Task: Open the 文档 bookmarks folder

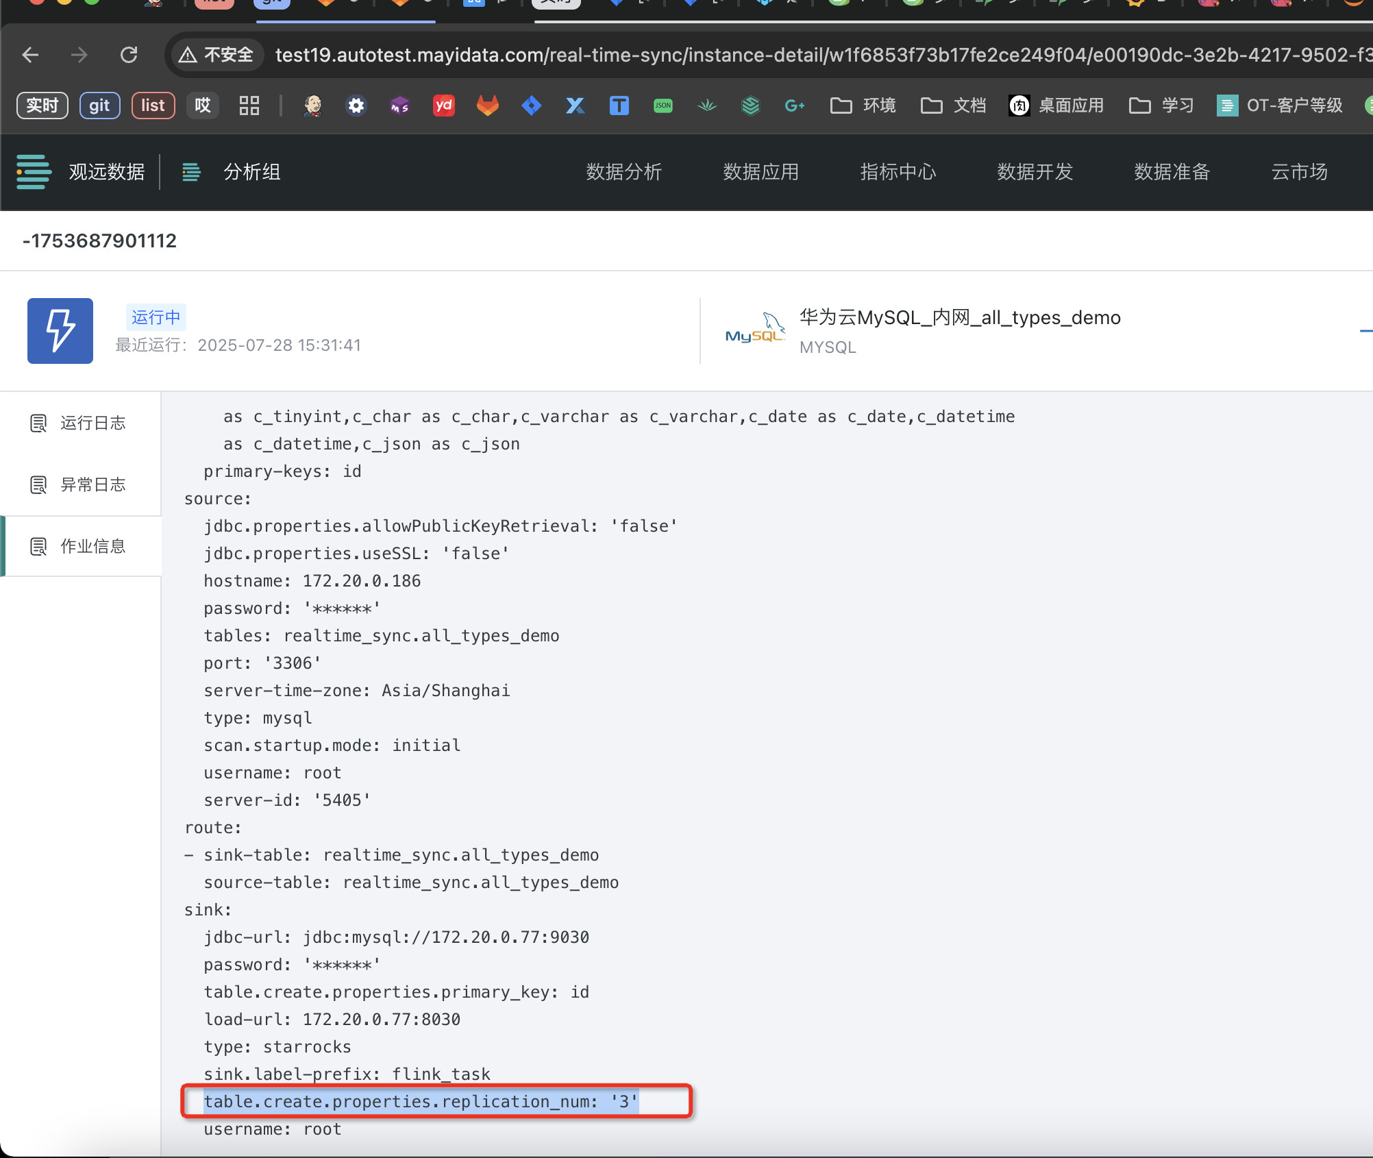Action: [x=954, y=106]
